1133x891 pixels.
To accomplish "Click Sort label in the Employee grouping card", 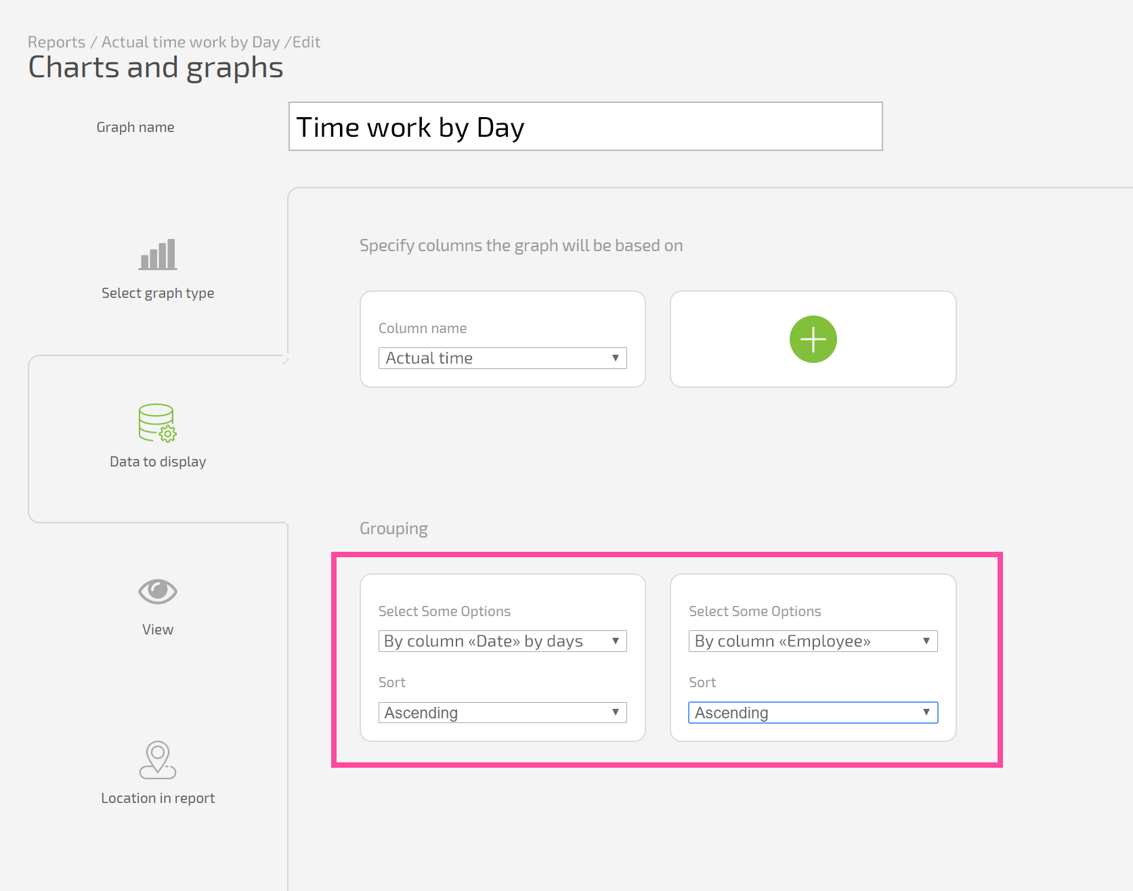I will 702,682.
